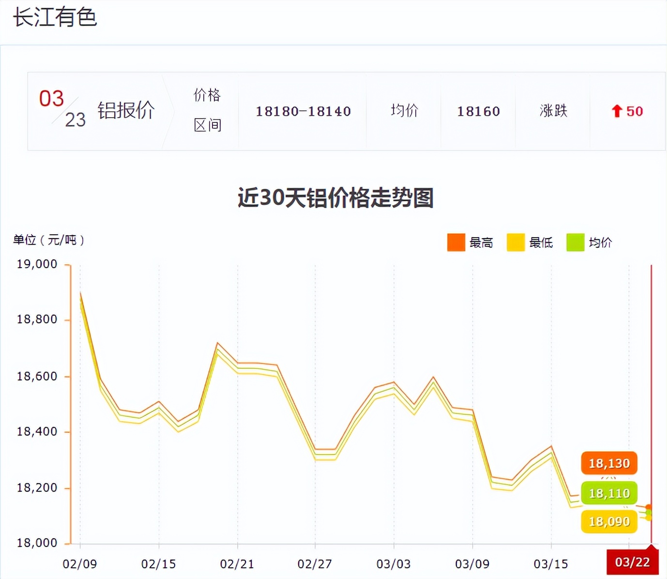Click the 18,800 y-axis label
The image size is (667, 579).
[37, 320]
